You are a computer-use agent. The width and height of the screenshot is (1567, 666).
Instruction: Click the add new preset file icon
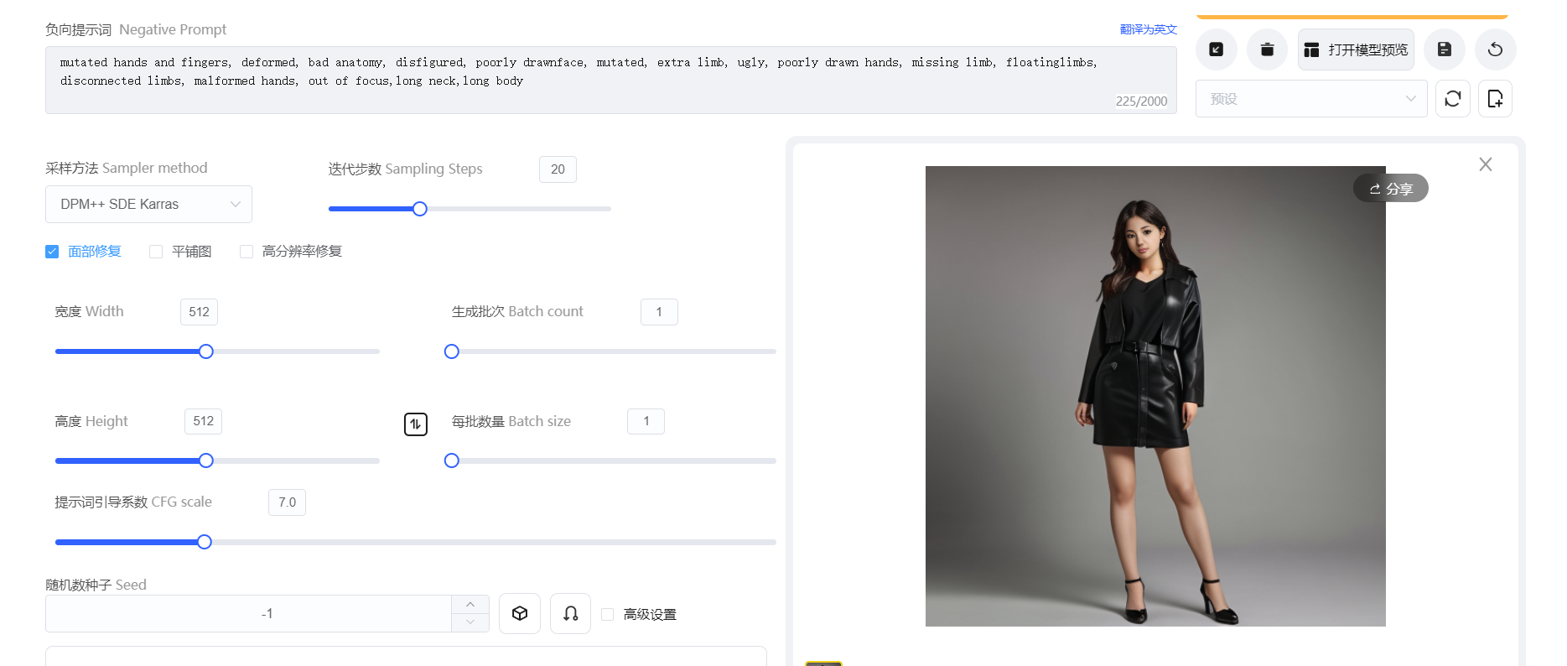point(1495,99)
